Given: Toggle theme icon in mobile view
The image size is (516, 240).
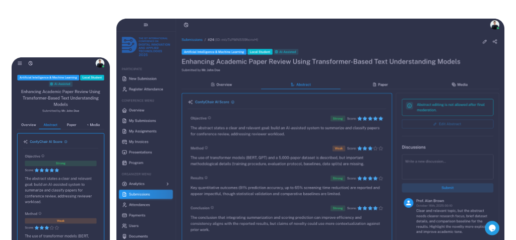Looking at the screenshot, I should [x=31, y=63].
